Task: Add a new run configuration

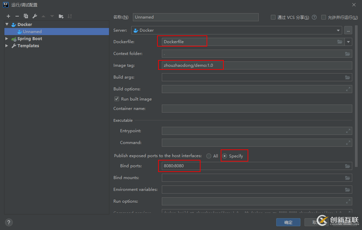Action: [x=8, y=16]
